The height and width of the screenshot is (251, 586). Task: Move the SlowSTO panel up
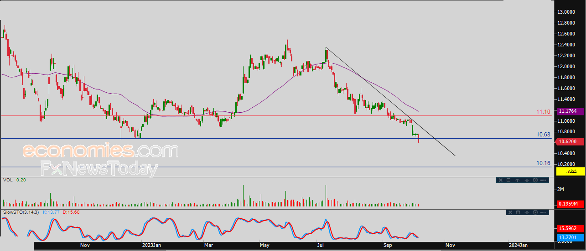pyautogui.click(x=527, y=212)
